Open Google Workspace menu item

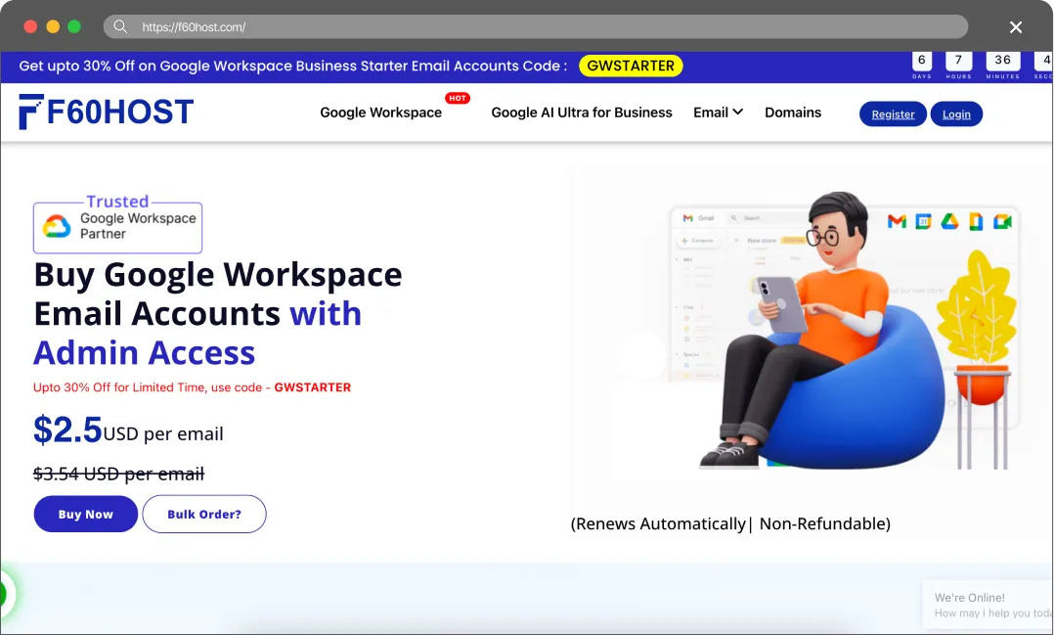(x=380, y=113)
